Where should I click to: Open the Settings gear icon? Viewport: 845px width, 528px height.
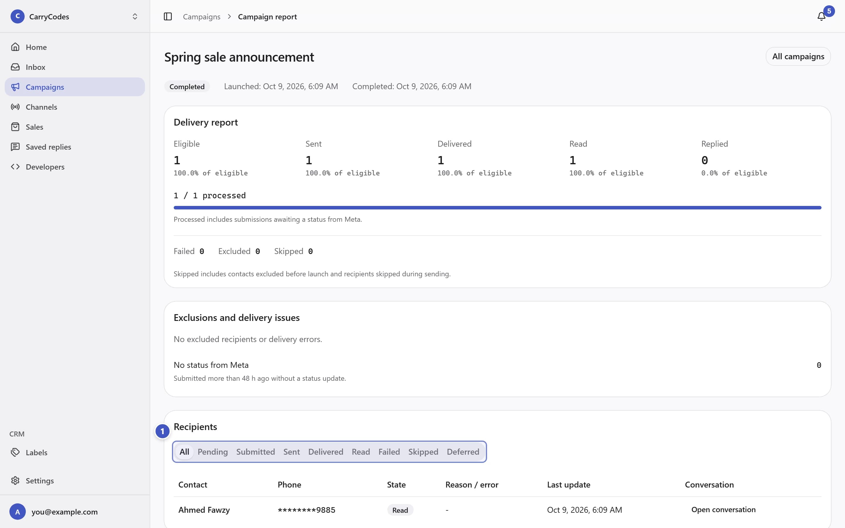[x=15, y=480]
